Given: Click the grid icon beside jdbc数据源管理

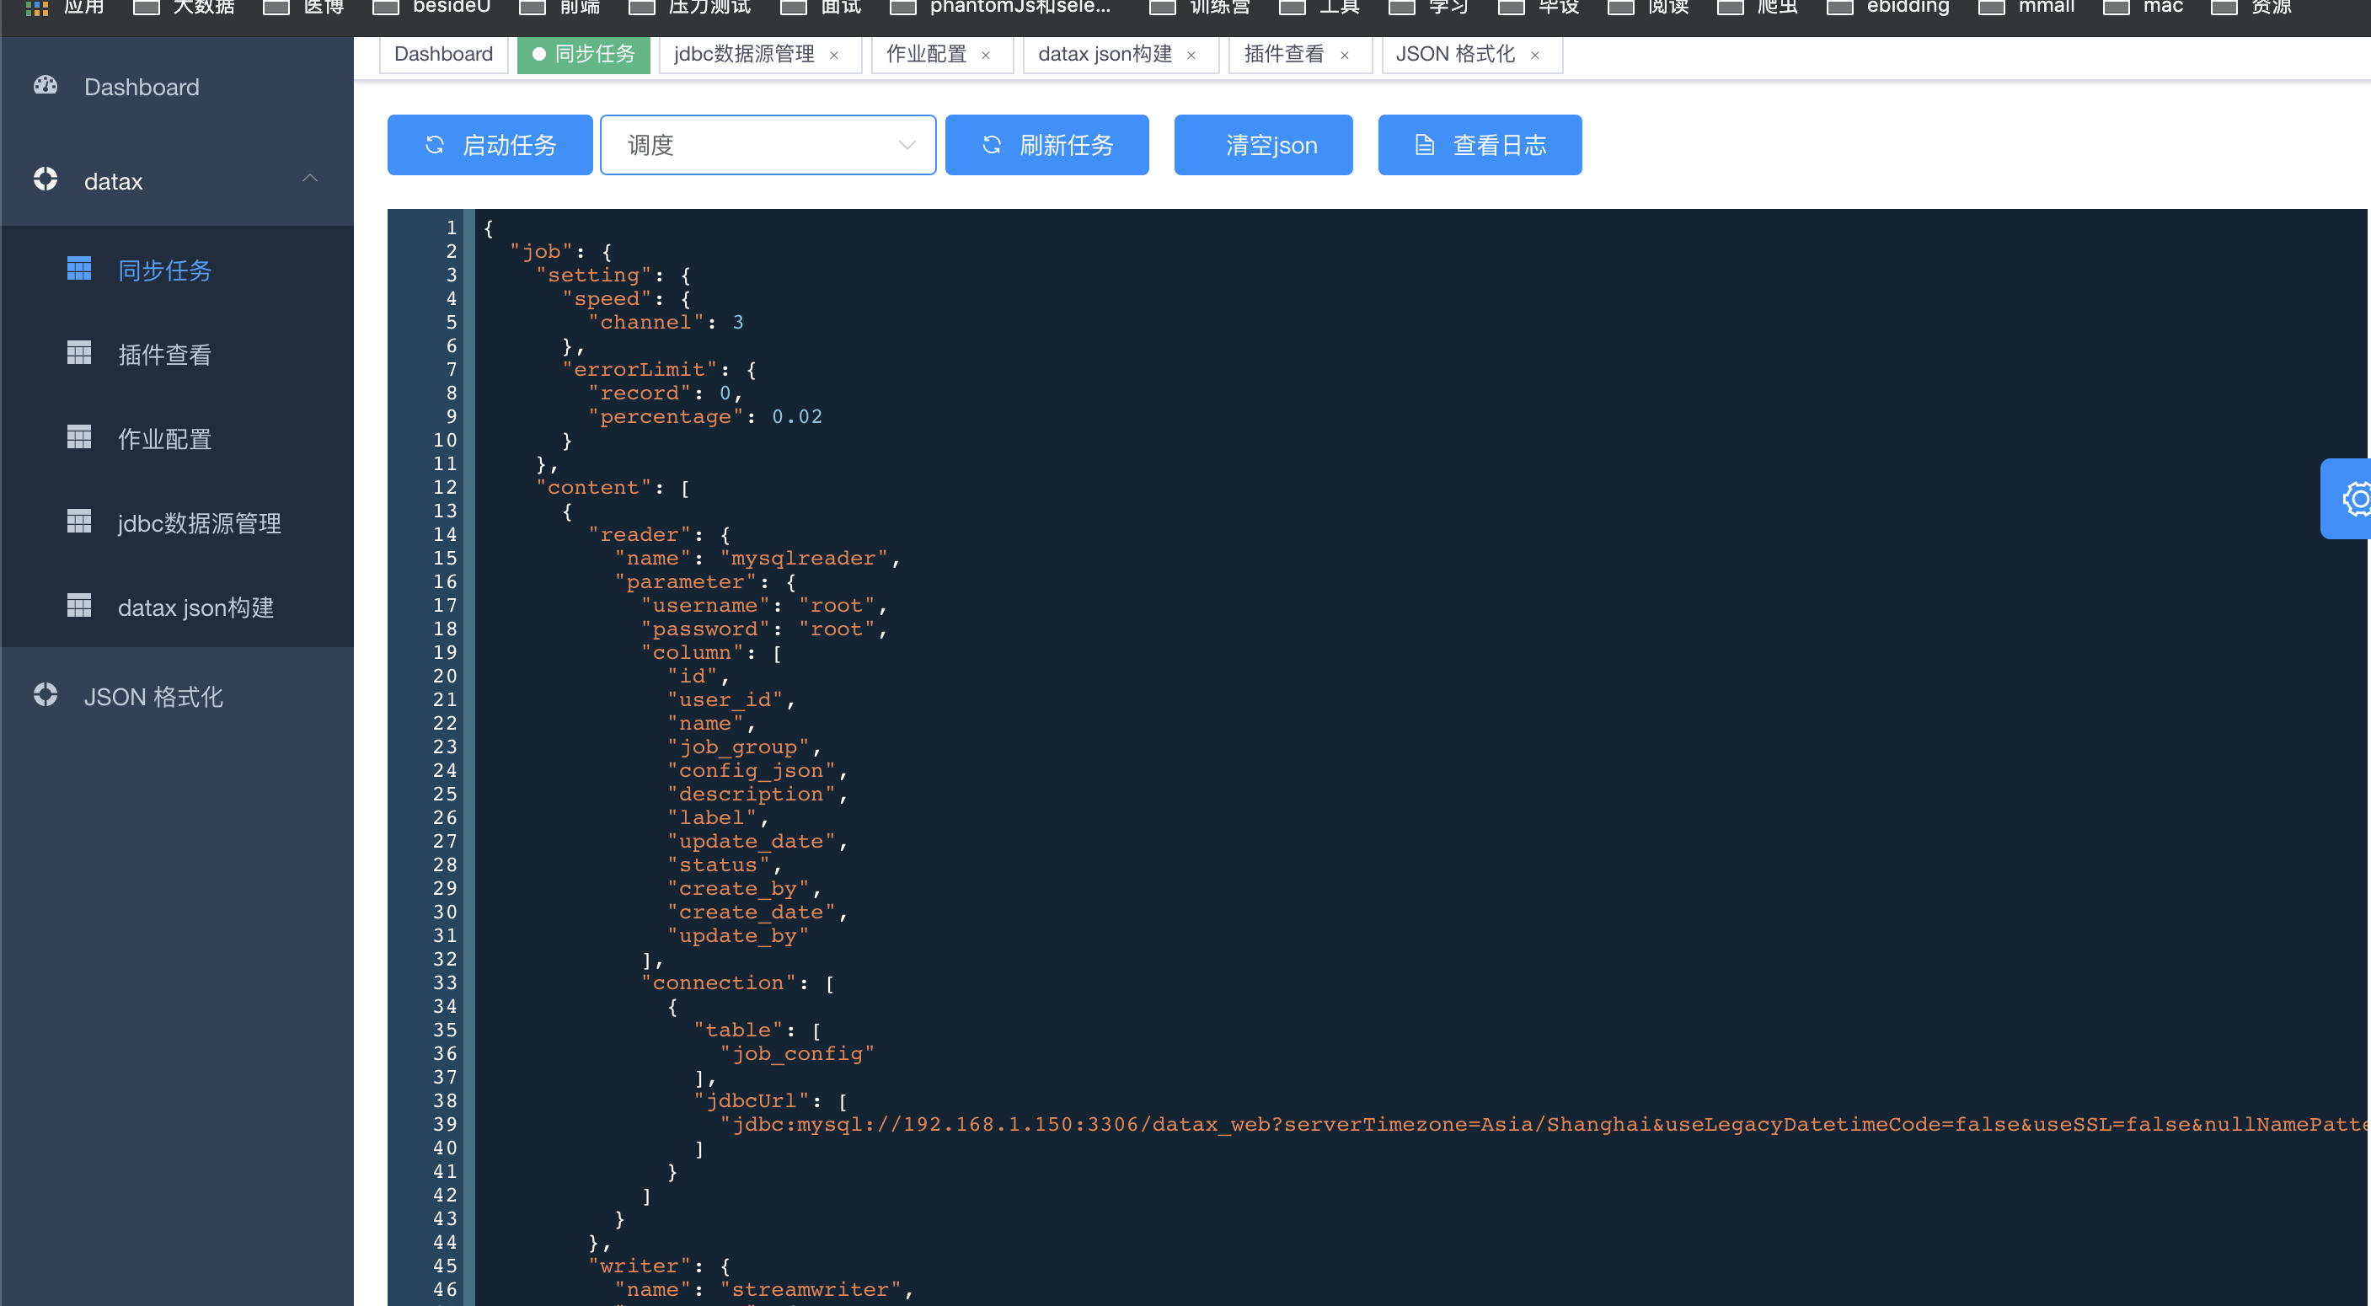Looking at the screenshot, I should 79,521.
